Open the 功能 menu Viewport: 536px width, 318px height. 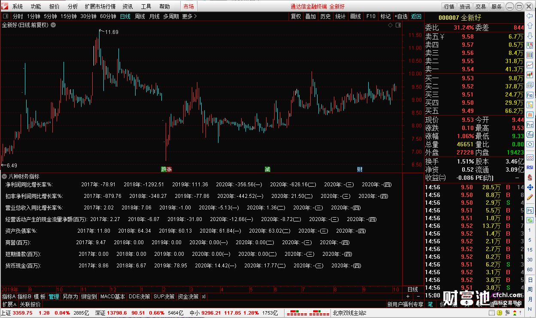[x=36, y=6]
